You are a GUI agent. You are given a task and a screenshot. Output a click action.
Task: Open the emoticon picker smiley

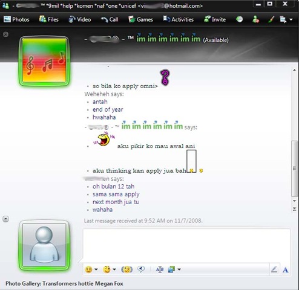point(88,269)
